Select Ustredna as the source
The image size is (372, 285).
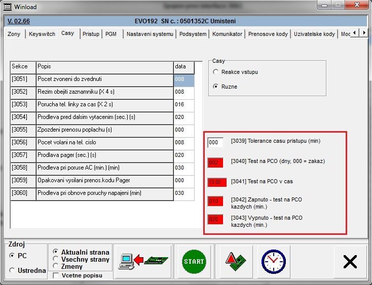click(x=12, y=270)
